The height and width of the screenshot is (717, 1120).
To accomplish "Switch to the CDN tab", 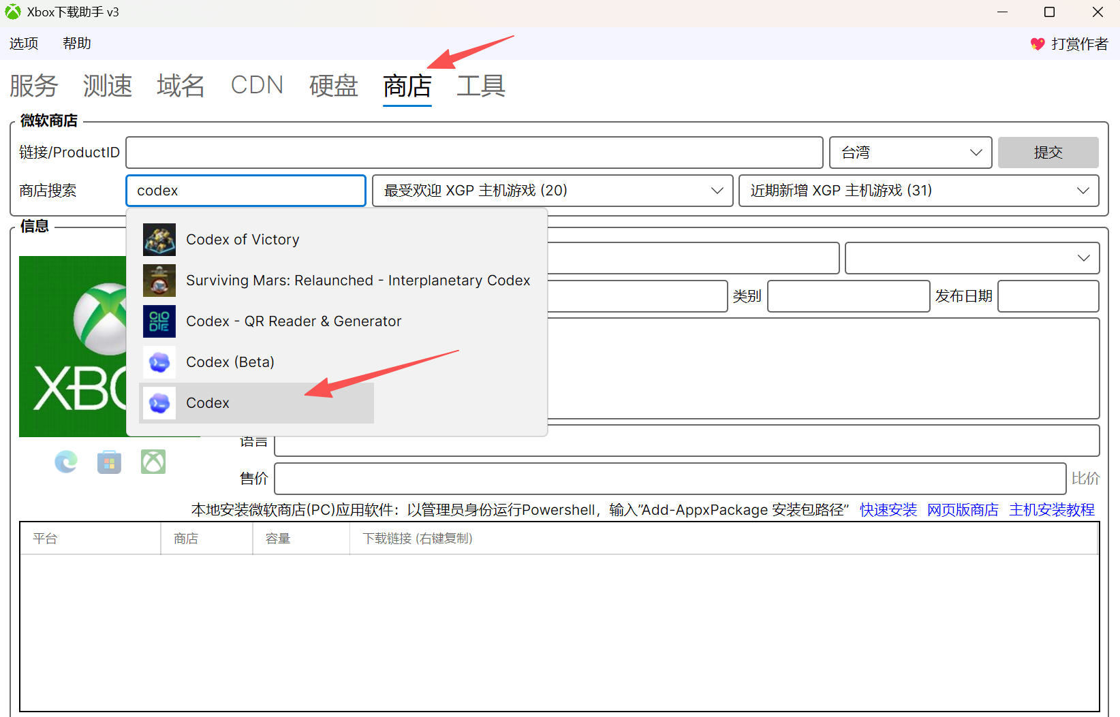I will coord(257,86).
